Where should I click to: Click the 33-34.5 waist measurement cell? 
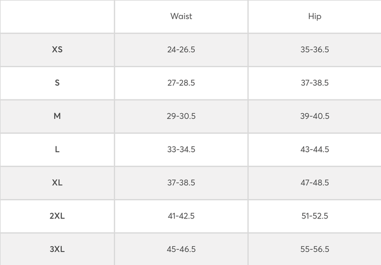[x=181, y=150]
